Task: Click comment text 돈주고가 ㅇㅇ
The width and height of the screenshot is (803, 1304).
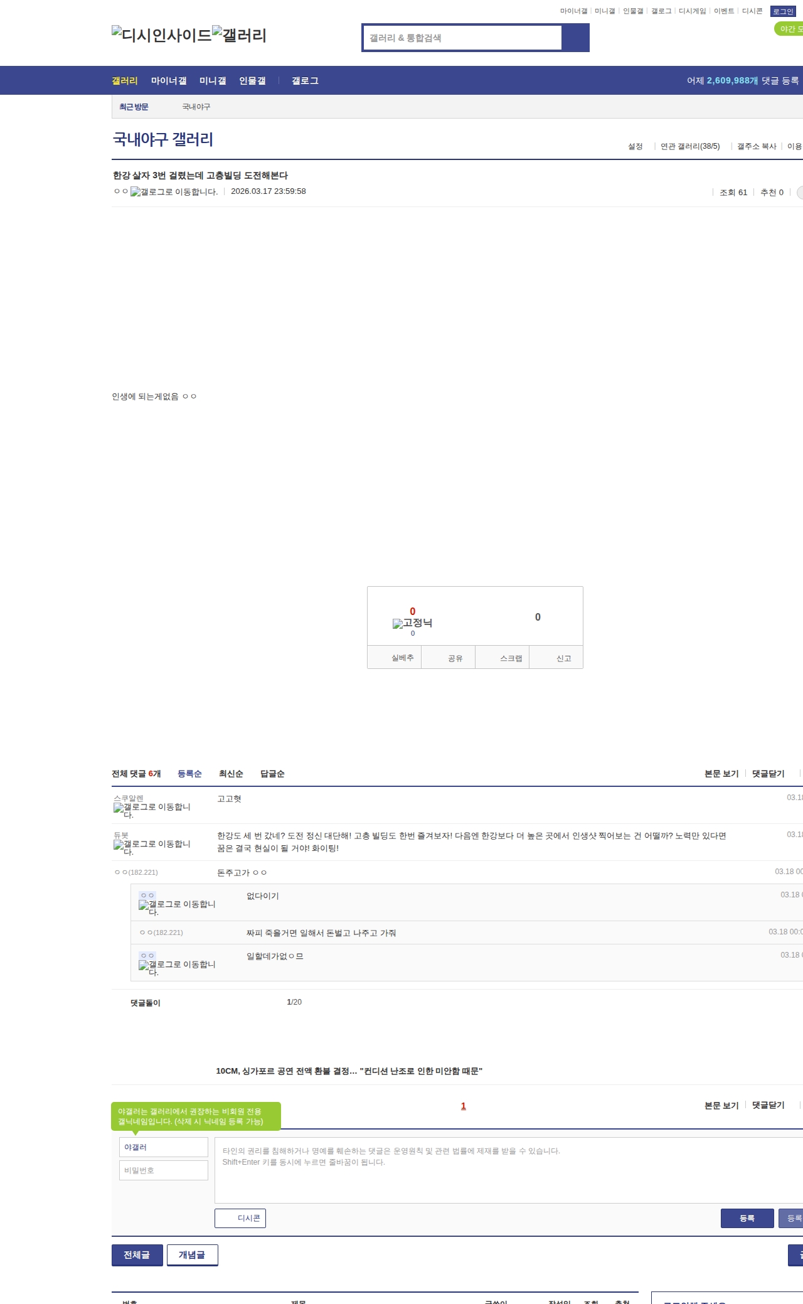Action: click(x=242, y=873)
